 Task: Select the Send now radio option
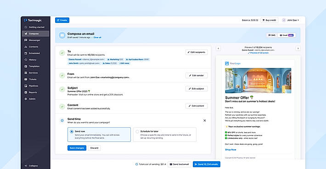click(x=72, y=132)
